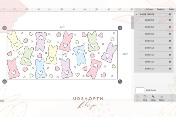
Task: Click Delete in the layers panel header
Action: 171,9
